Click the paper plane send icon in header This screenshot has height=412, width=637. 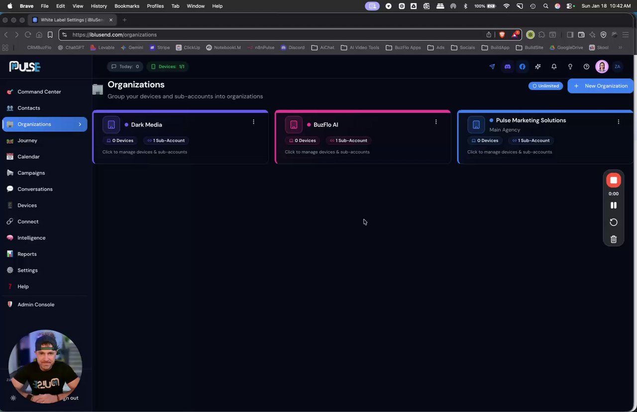tap(492, 67)
